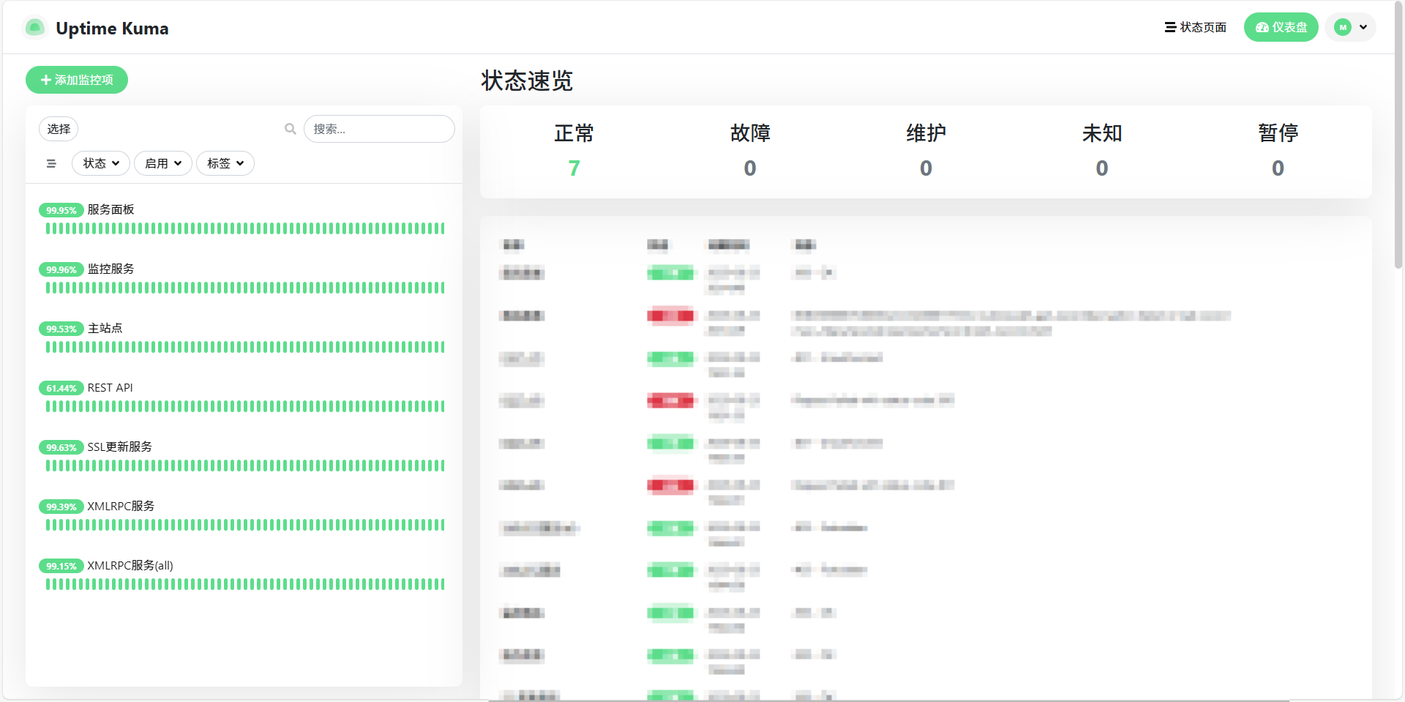Click the heartbeat bar of SSL更新服务
The width and height of the screenshot is (1405, 702).
245,466
